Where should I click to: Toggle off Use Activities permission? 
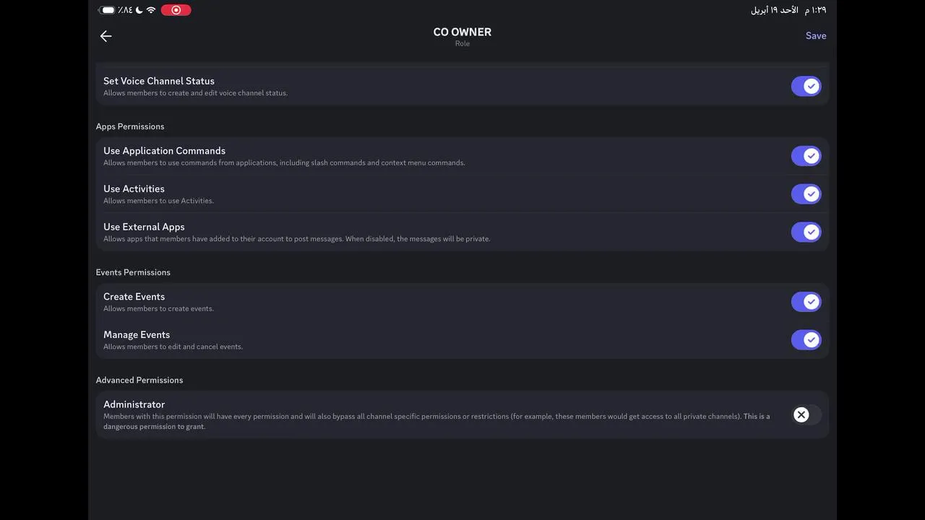pos(806,194)
